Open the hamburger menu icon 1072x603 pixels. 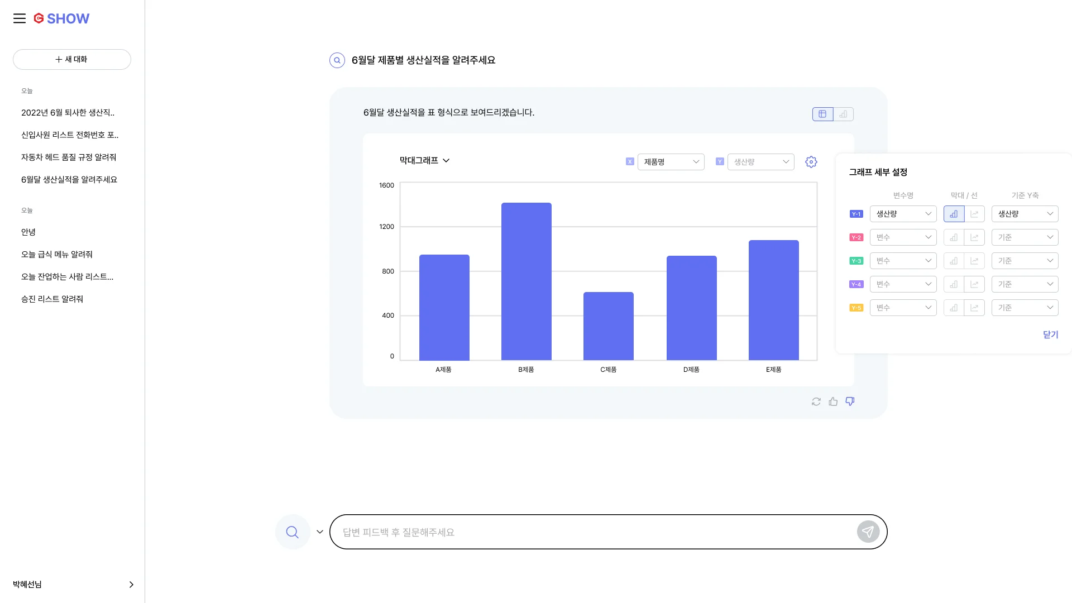click(x=20, y=18)
